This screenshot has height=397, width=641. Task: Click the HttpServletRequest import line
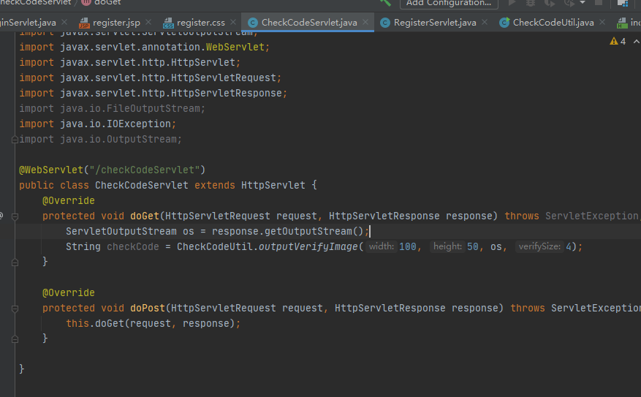150,77
